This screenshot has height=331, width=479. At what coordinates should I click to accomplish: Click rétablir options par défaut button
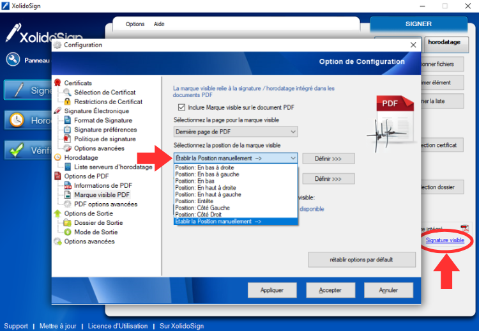361,259
